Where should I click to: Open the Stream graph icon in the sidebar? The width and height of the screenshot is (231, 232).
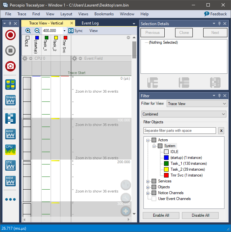tap(10, 100)
